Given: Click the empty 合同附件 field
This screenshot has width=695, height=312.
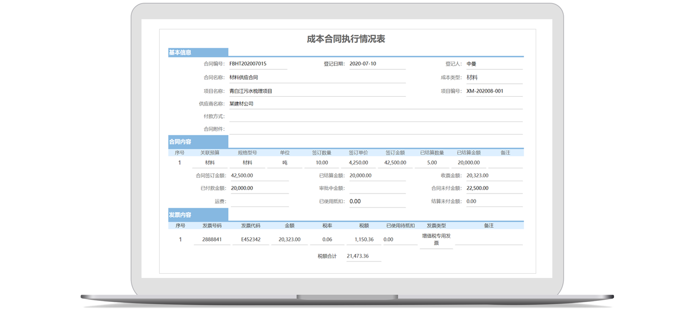Looking at the screenshot, I should [x=375, y=129].
